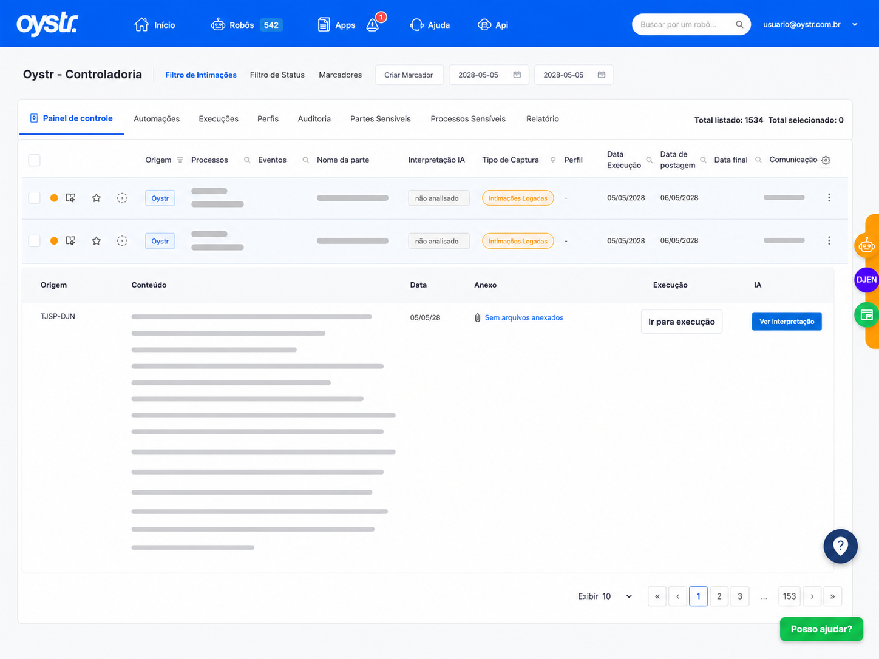Screen dimensions: 879x659
Task: Click the Origem column filter icon
Action: [180, 160]
